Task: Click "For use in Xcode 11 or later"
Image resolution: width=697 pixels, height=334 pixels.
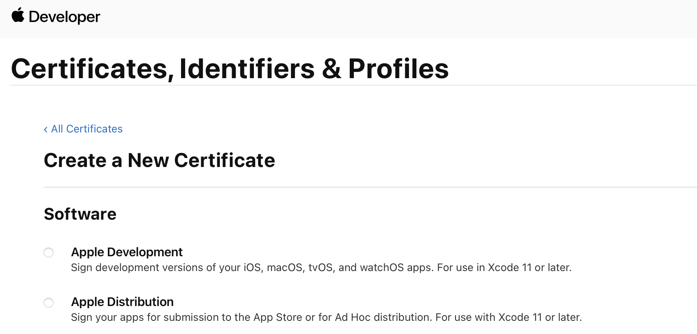Action: 504,268
